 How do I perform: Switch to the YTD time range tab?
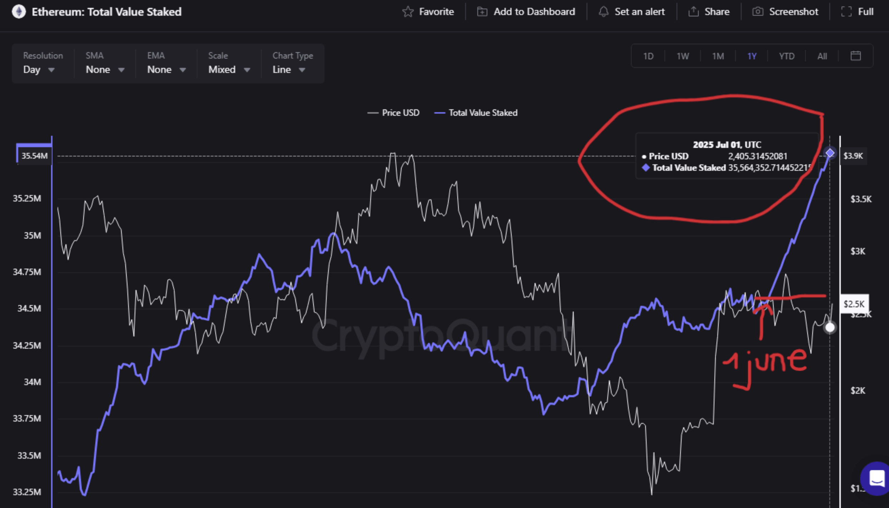click(x=786, y=56)
